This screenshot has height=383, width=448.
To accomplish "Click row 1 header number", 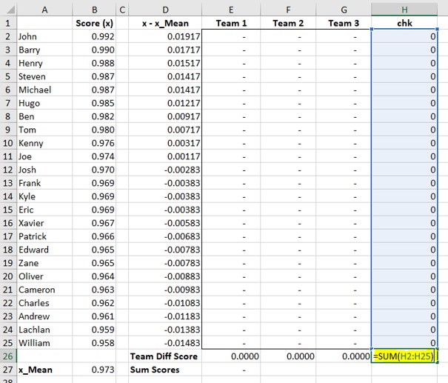I will click(x=7, y=23).
